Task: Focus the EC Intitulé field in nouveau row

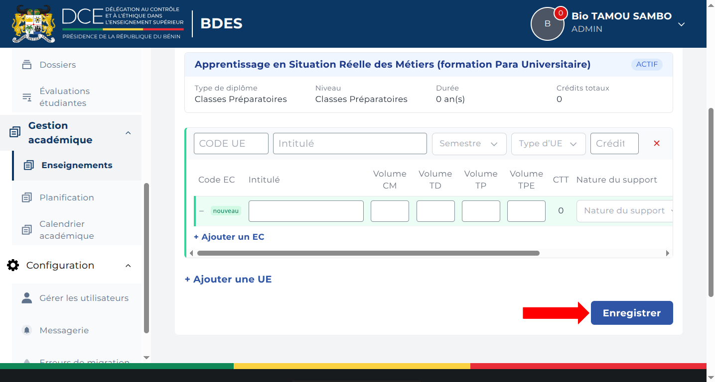Action: [x=306, y=211]
